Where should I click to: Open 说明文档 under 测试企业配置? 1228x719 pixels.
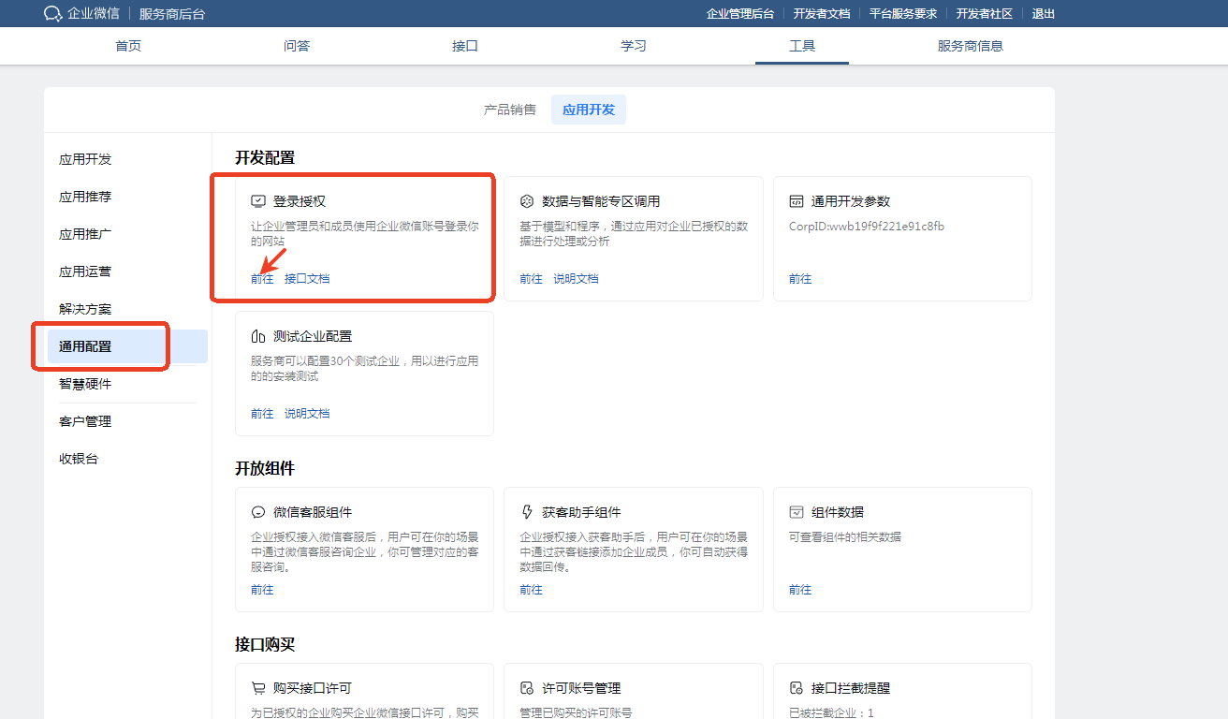point(307,414)
